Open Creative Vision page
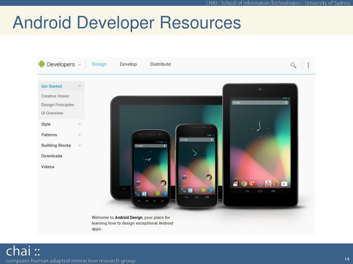 (x=55, y=96)
